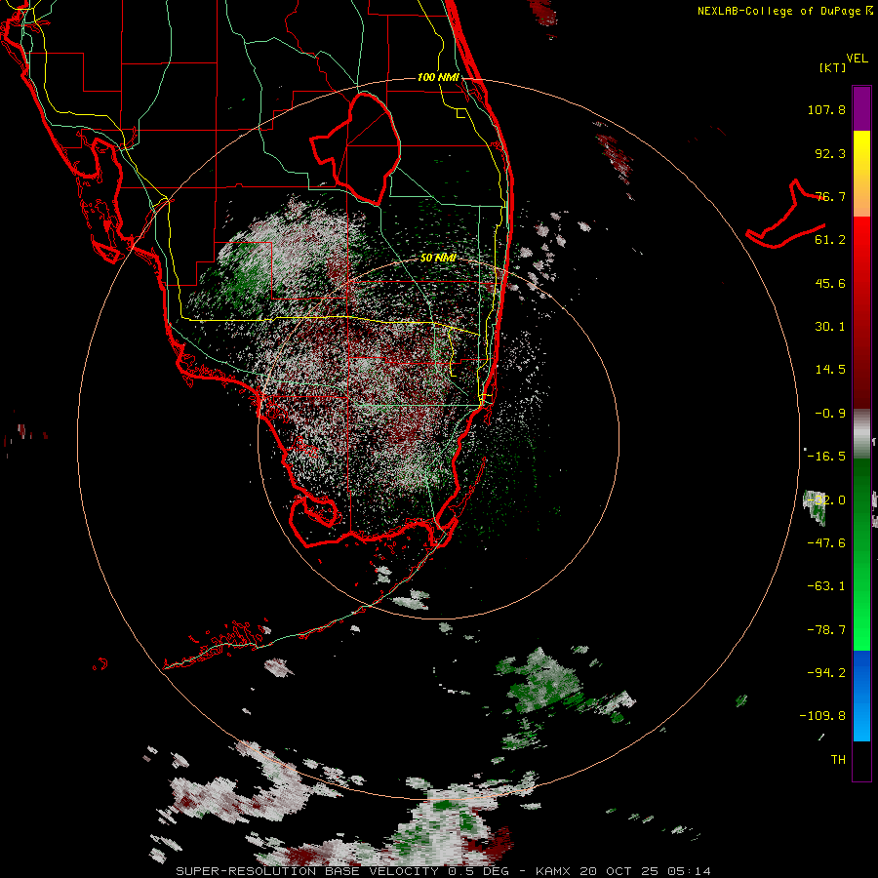
Task: Select the 76.7 velocity scale value
Action: pos(830,196)
